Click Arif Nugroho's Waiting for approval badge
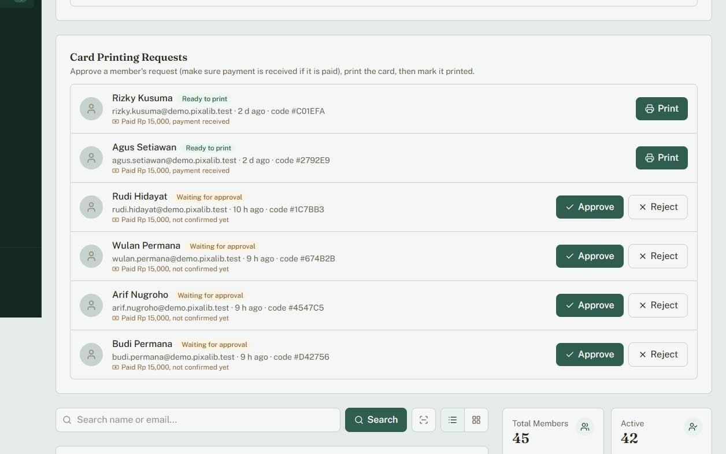The width and height of the screenshot is (726, 454). click(x=210, y=296)
